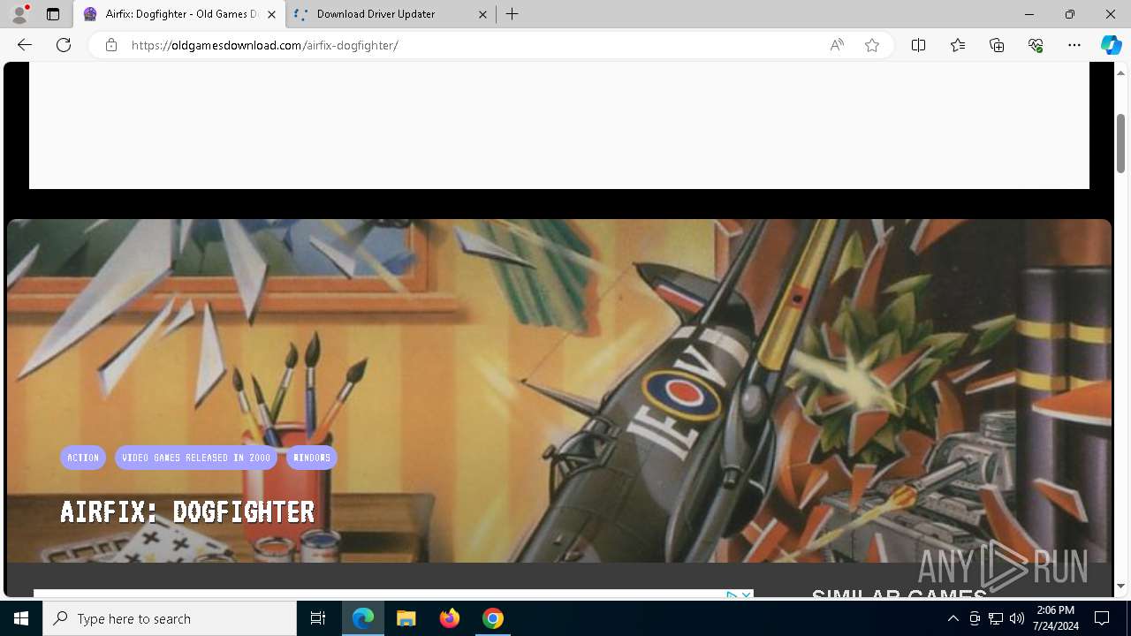Image resolution: width=1131 pixels, height=636 pixels.
Task: Close the Download Driver Updater tab
Action: [482, 14]
